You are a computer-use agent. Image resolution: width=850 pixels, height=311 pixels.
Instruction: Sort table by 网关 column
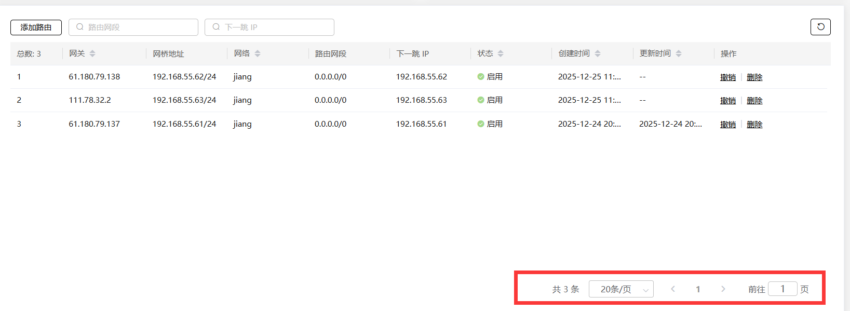point(92,53)
